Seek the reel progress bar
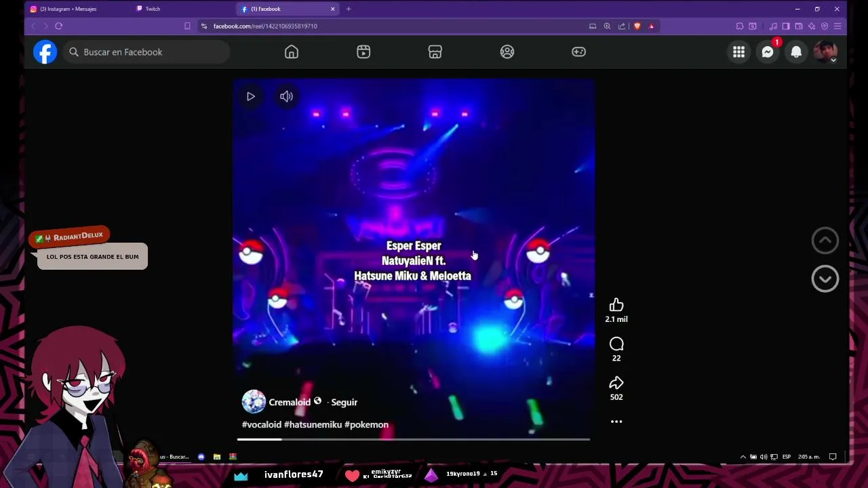The image size is (868, 488). point(414,439)
